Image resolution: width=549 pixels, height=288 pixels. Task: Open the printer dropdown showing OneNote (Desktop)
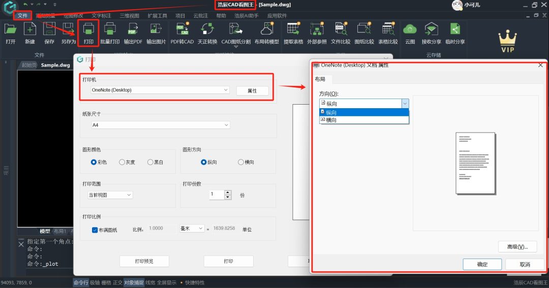[x=160, y=90]
